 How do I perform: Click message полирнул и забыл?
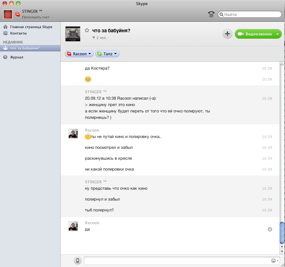pos(102,199)
